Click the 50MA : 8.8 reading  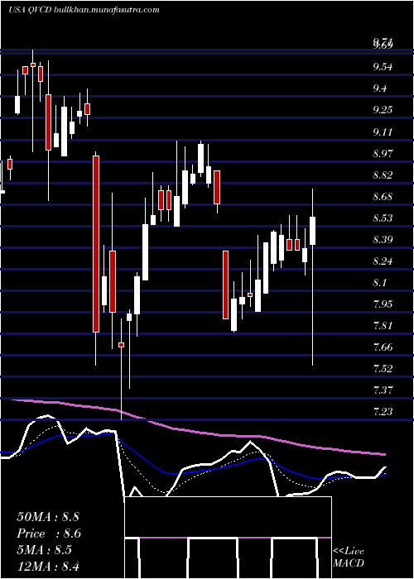pyautogui.click(x=48, y=517)
